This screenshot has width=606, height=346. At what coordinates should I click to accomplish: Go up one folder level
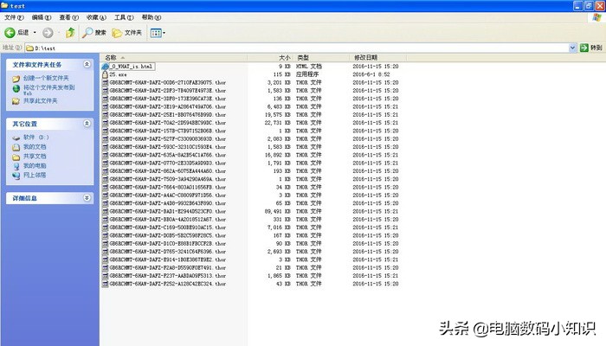(x=70, y=33)
